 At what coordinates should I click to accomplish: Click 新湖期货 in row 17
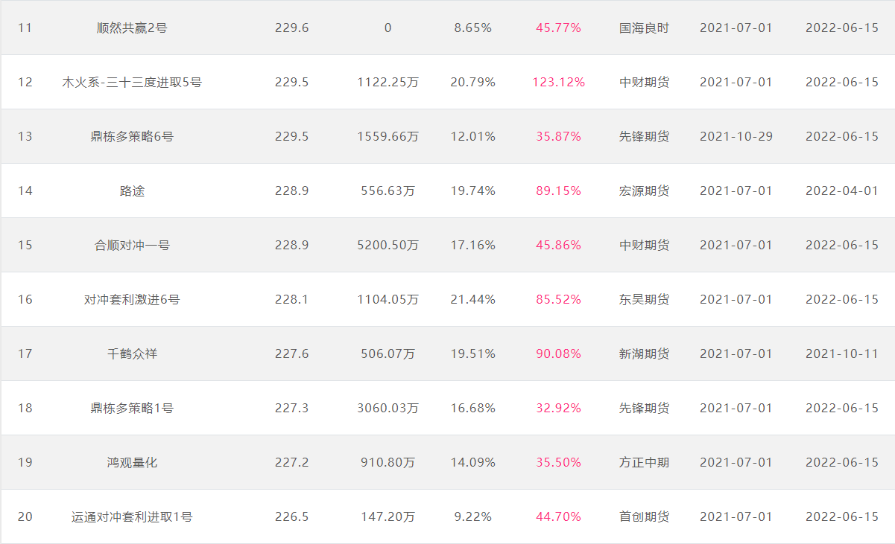pyautogui.click(x=644, y=353)
